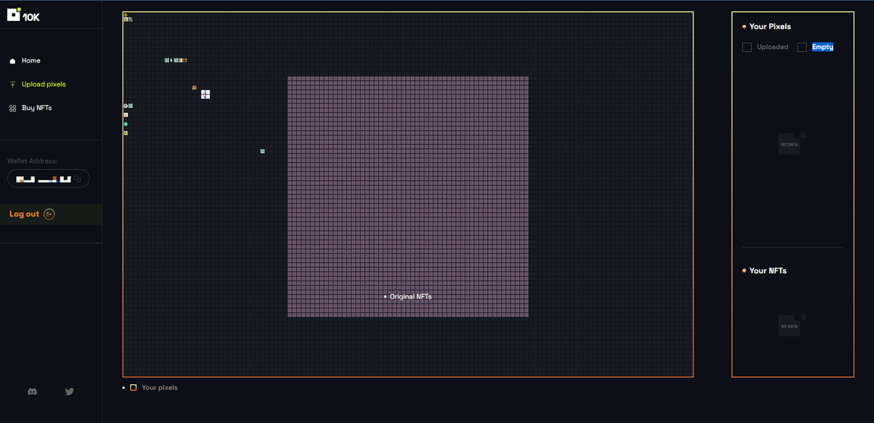Select the white four-cell pixel block on canvas

tap(205, 94)
